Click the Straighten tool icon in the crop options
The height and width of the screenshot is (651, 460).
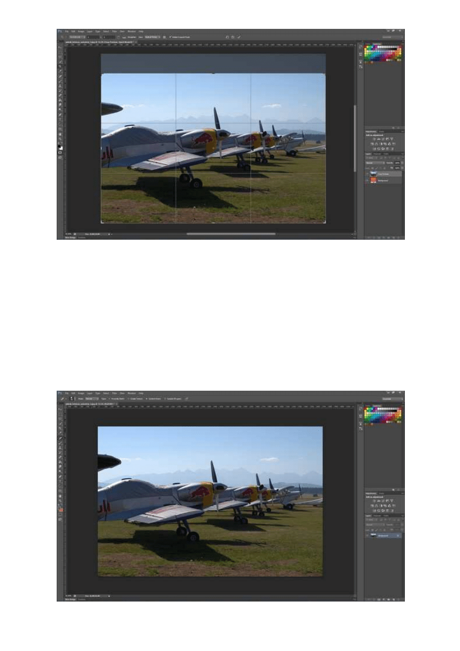coord(124,37)
